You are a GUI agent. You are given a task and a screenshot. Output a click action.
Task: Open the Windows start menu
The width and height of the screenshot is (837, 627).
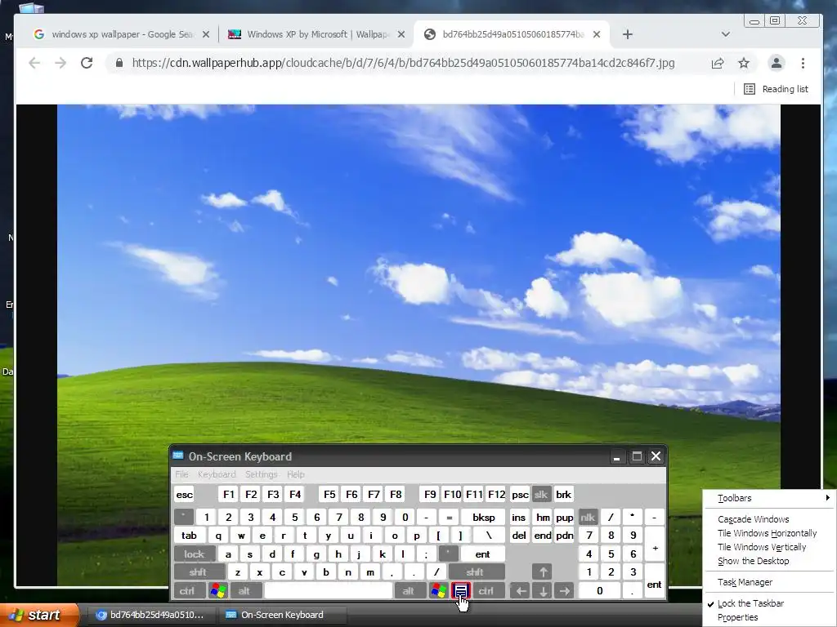tap(38, 615)
